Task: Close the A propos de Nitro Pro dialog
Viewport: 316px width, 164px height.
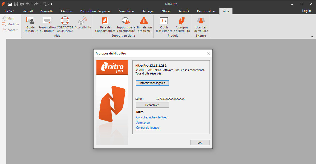Action: point(208,53)
